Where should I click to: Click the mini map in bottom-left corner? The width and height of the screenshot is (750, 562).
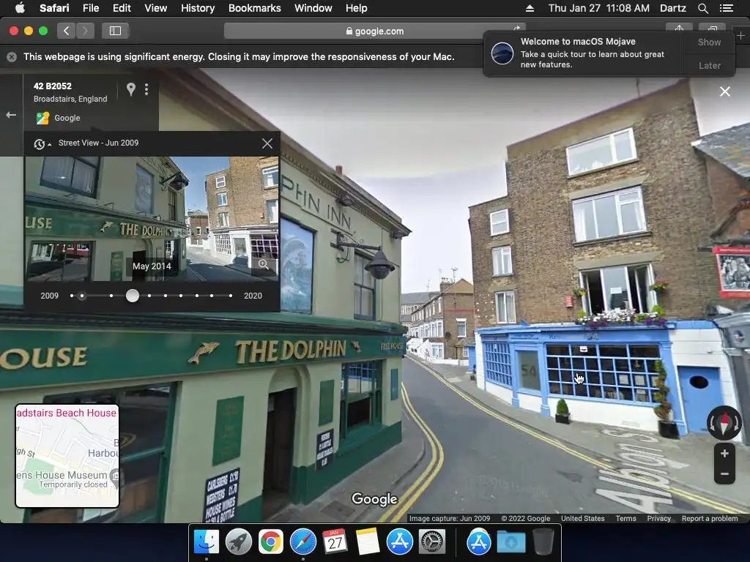67,456
